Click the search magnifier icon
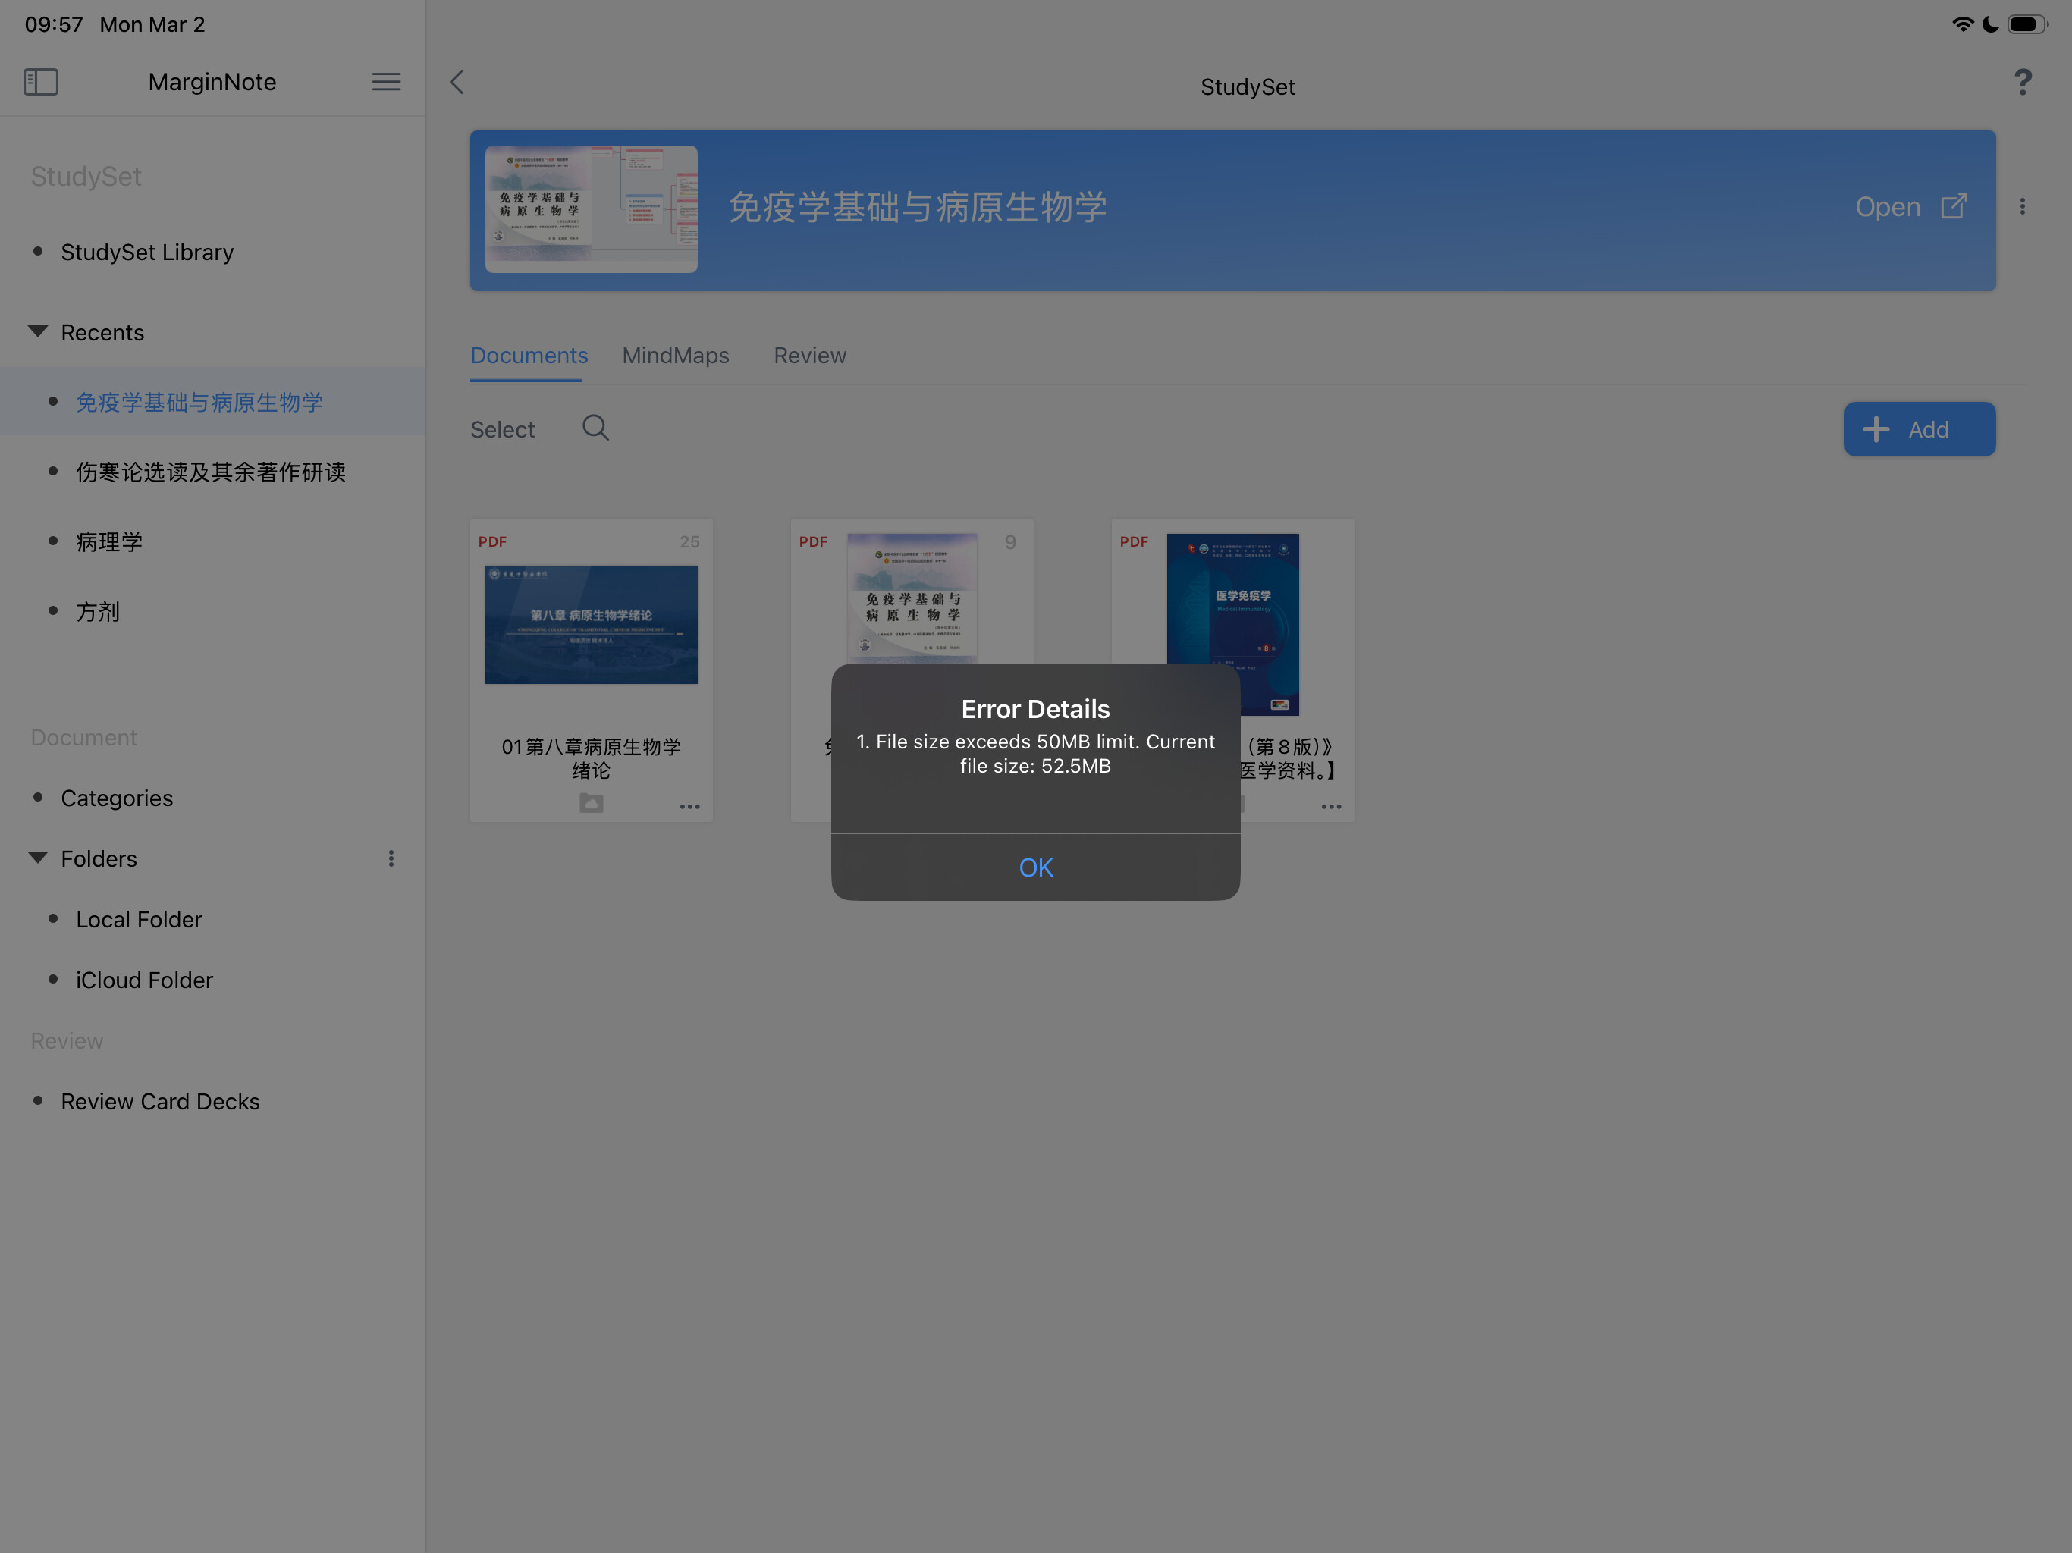 [x=595, y=428]
